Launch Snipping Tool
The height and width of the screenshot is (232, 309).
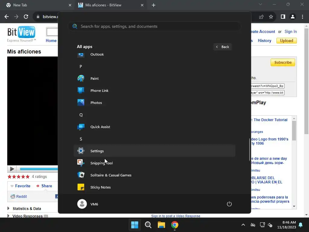154,163
